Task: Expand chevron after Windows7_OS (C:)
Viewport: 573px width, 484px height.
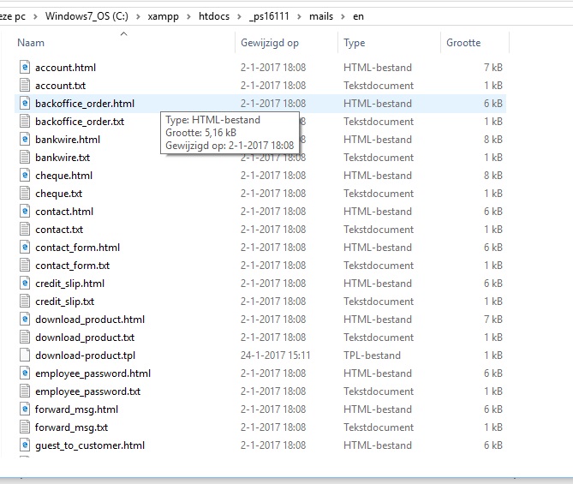Action: coord(138,17)
